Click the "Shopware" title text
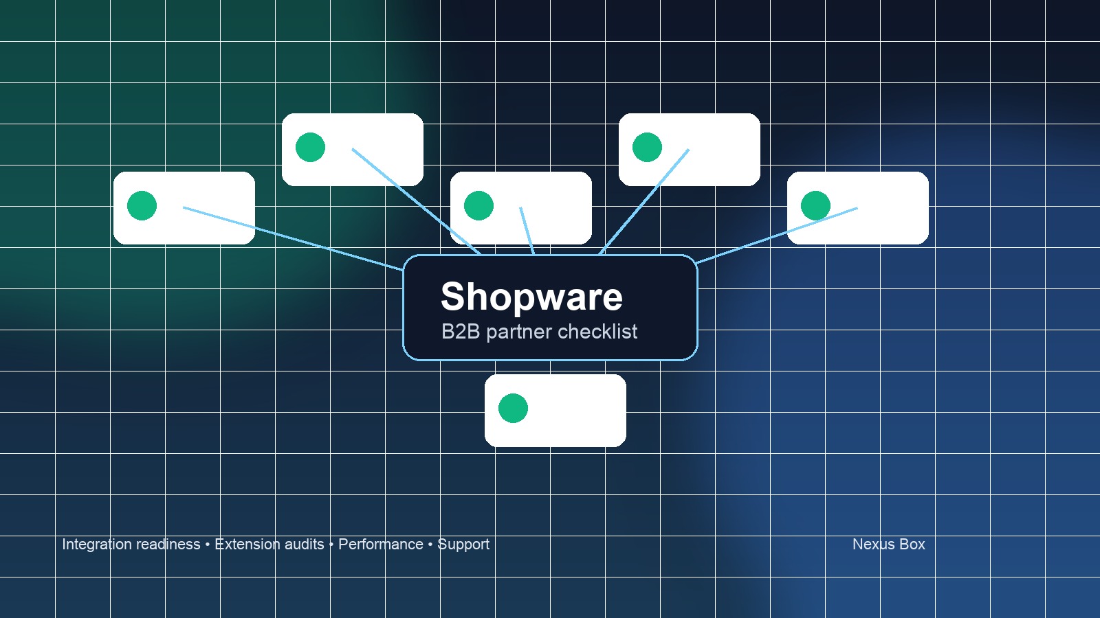Viewport: 1100px width, 618px height. coord(531,297)
